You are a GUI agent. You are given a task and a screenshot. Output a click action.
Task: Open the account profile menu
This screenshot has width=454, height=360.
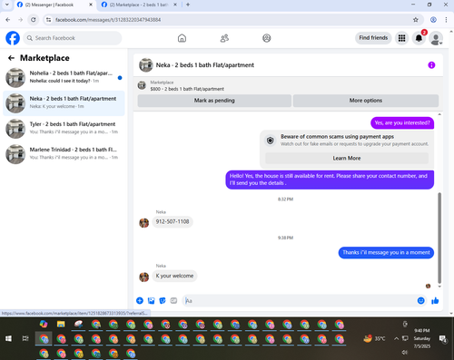click(x=436, y=38)
